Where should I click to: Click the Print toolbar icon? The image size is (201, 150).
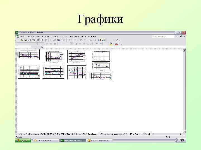click(x=38, y=40)
